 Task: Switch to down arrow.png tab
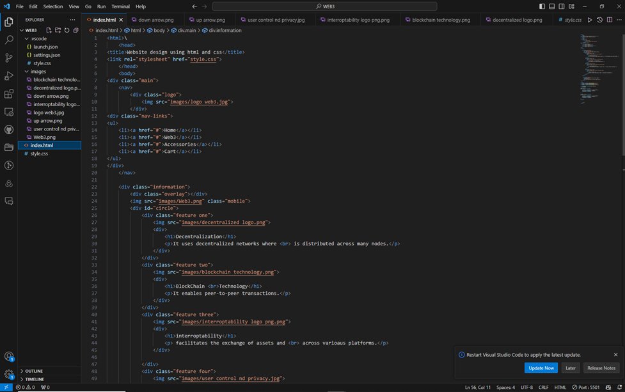coord(155,20)
